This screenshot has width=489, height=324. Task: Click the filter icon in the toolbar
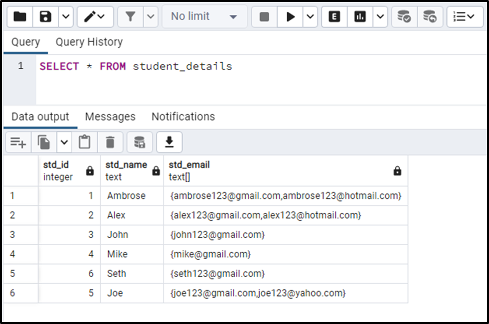pos(131,16)
